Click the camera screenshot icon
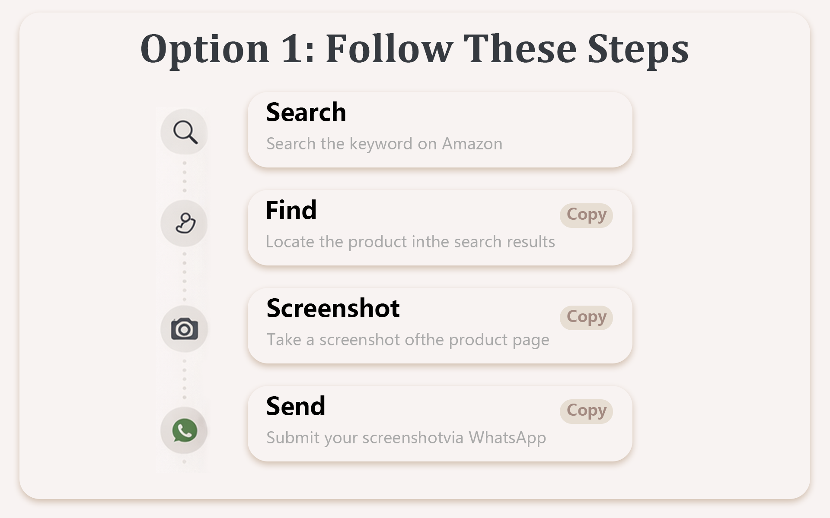The width and height of the screenshot is (830, 518). pos(185,329)
